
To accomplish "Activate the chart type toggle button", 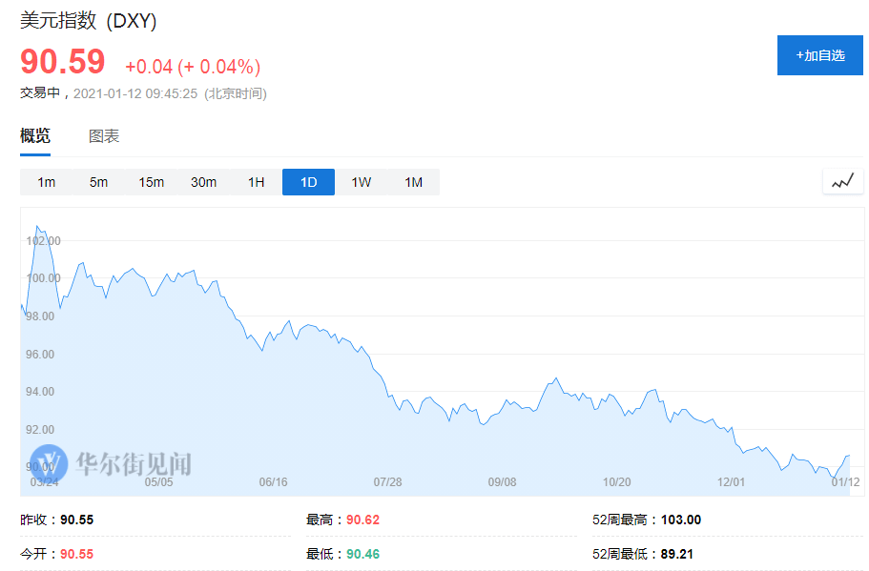I will [842, 181].
